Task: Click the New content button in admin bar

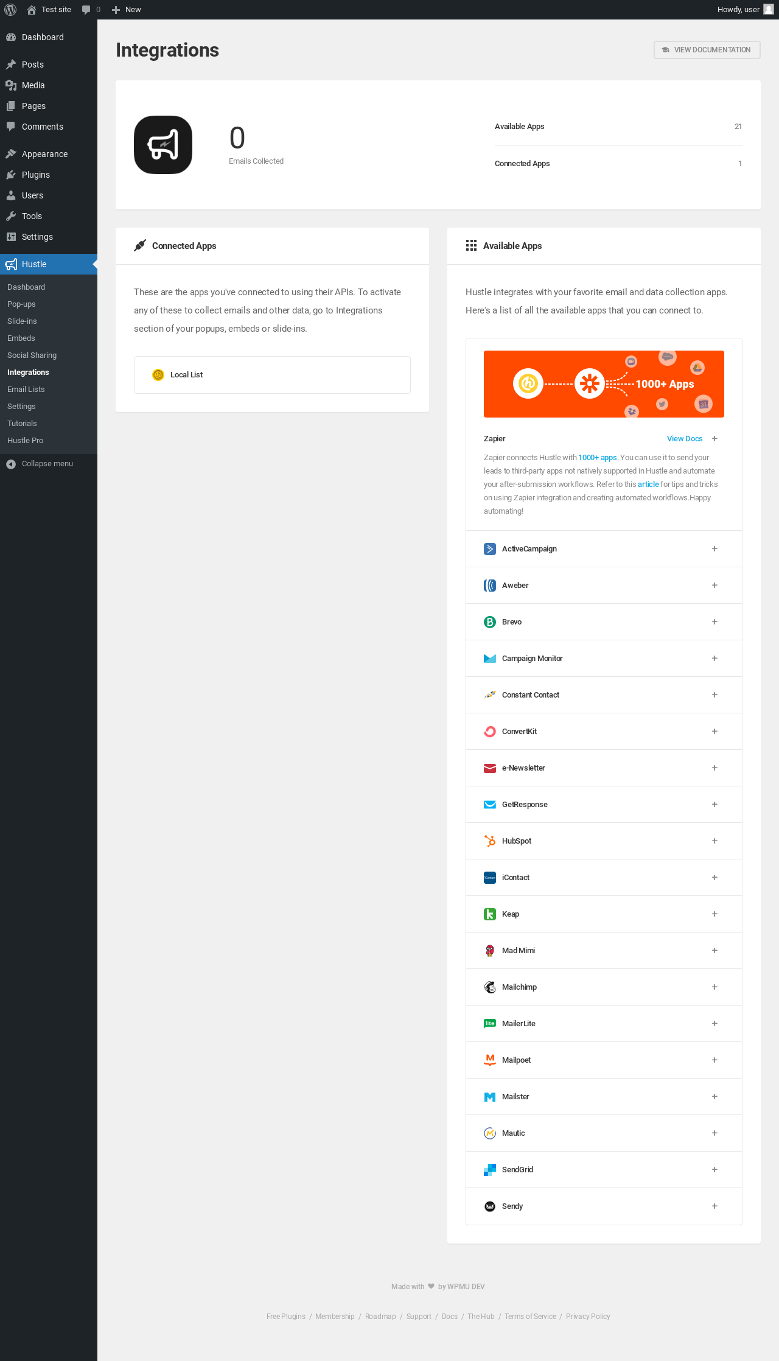Action: pyautogui.click(x=126, y=10)
